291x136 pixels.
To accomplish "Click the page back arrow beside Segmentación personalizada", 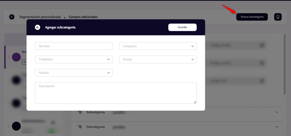I will coord(12,17).
